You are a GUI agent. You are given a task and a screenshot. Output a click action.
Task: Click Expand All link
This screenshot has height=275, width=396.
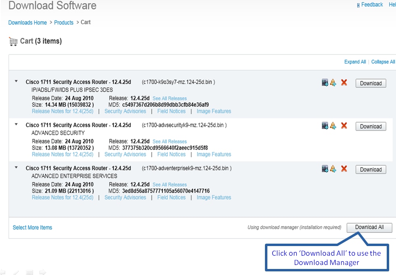(355, 62)
